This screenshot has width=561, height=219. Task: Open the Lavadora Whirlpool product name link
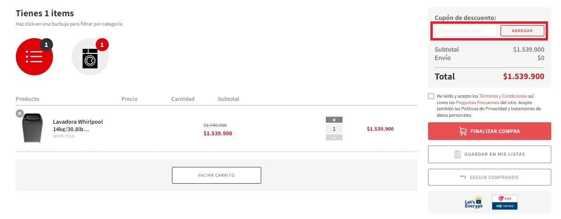click(x=78, y=125)
